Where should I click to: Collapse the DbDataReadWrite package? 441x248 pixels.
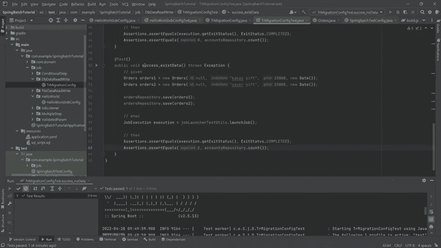point(33,79)
